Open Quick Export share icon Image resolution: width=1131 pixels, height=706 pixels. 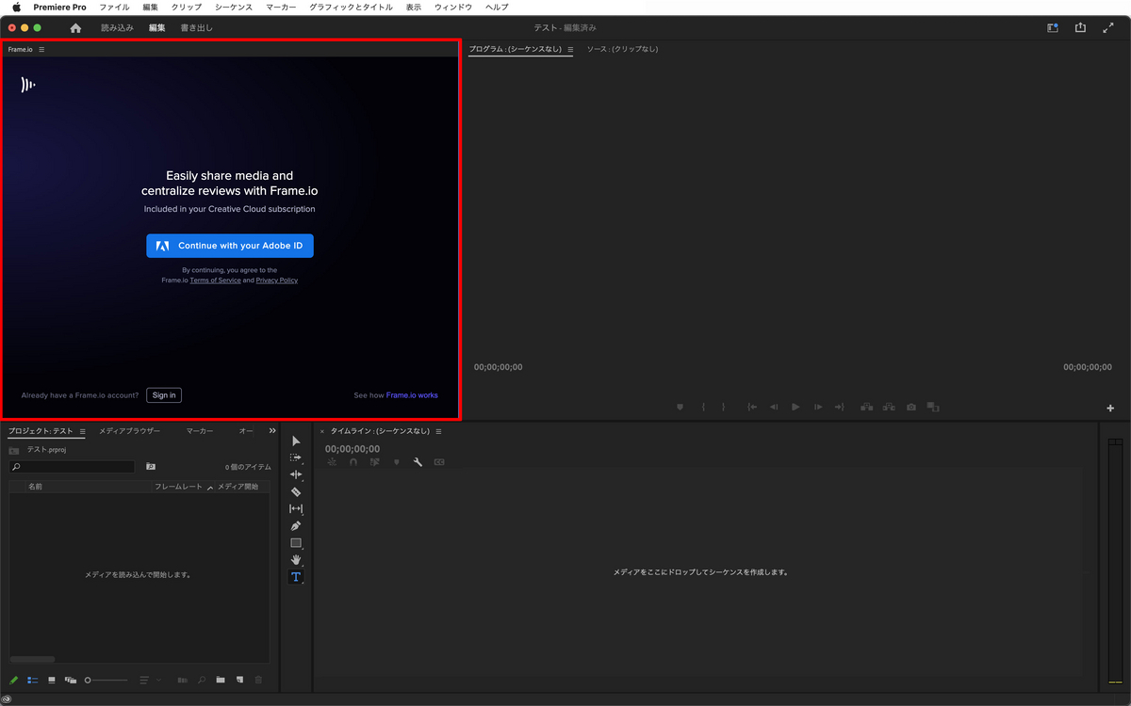tap(1080, 28)
